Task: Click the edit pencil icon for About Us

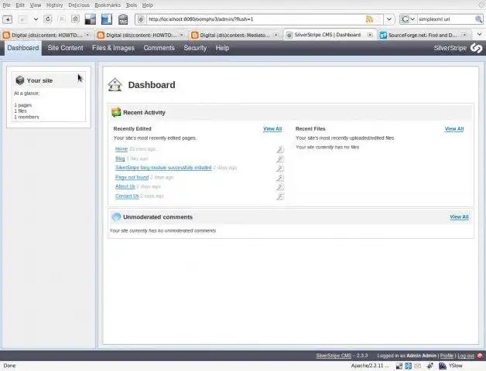Action: [280, 187]
